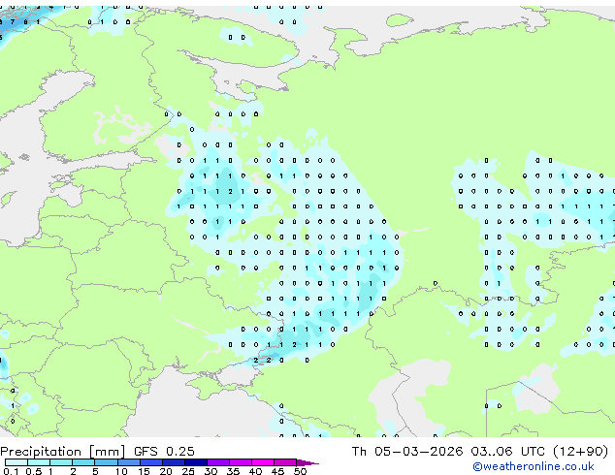The image size is (615, 475).
Task: Pick the 2–5 mm legend swatch
Action: pyautogui.click(x=83, y=462)
